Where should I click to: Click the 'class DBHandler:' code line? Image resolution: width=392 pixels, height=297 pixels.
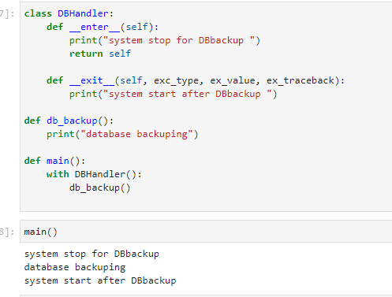pos(69,13)
